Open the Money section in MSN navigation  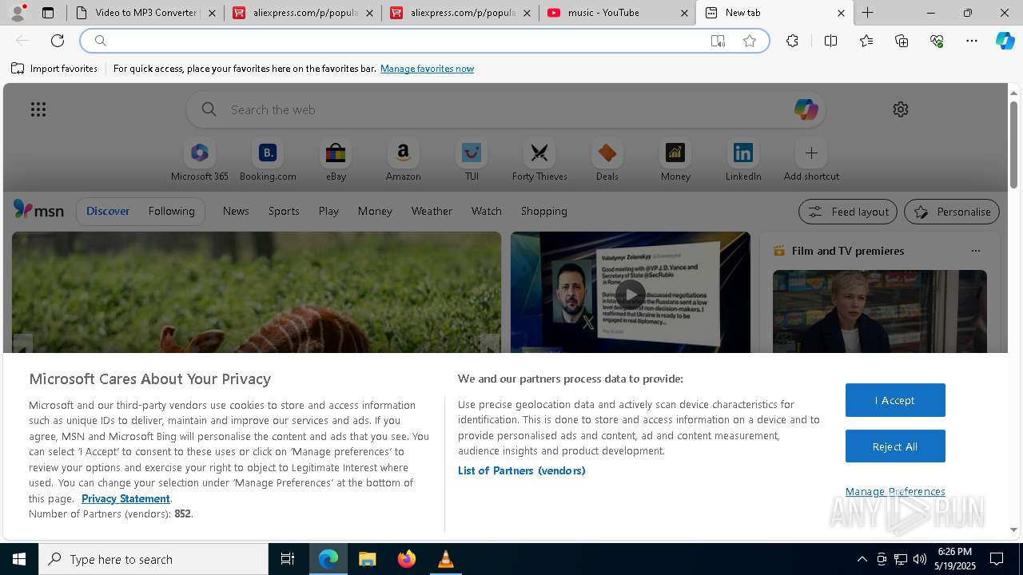[375, 211]
